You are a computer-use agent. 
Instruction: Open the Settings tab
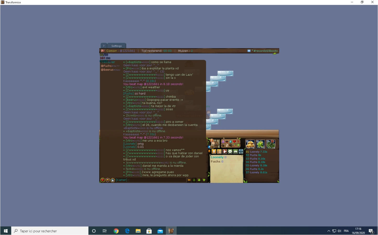(117, 46)
